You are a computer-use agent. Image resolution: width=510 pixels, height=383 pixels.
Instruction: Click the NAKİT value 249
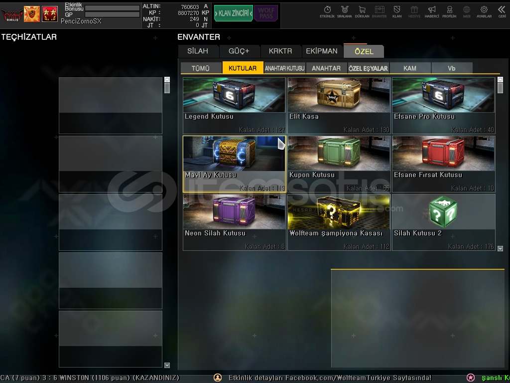coord(195,19)
